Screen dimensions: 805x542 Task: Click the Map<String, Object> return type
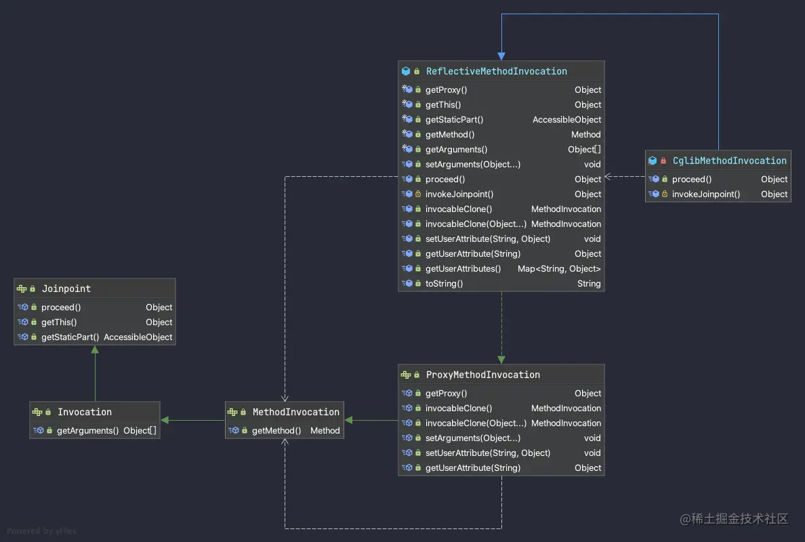click(x=559, y=268)
